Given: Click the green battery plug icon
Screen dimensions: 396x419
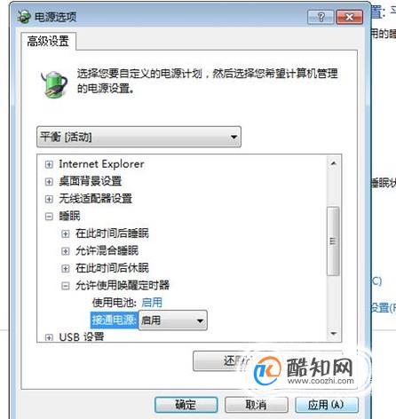Looking at the screenshot, I should [54, 84].
